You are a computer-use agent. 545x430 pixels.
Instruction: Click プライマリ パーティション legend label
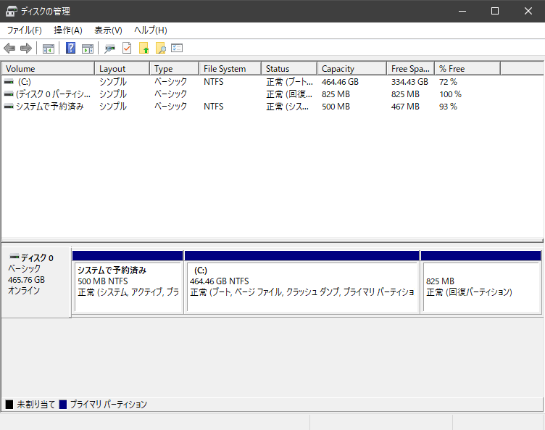(x=109, y=404)
